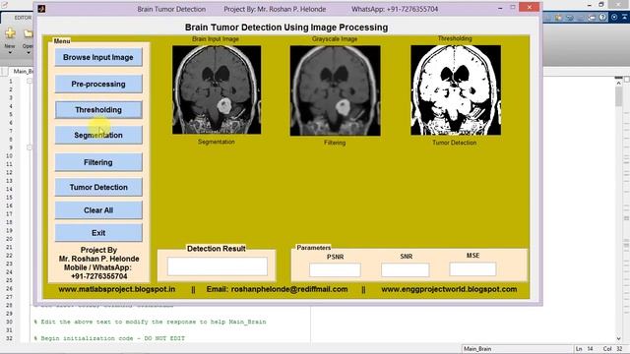Apply the Filtering step
Viewport: 630px width, 354px height.
(98, 162)
